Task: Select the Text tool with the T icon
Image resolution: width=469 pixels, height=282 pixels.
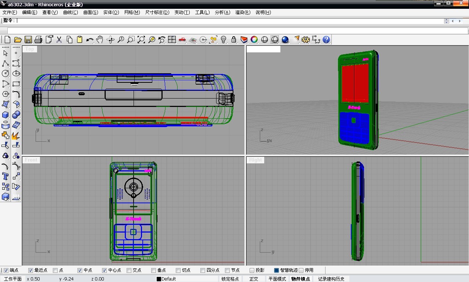Action: (6, 177)
